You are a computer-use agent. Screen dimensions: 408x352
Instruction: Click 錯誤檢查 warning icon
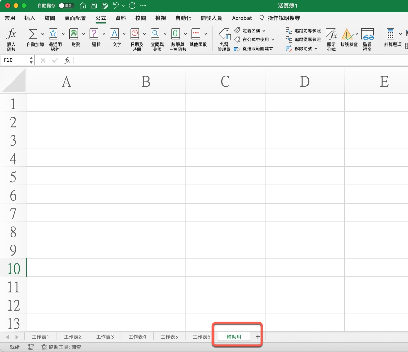347,34
